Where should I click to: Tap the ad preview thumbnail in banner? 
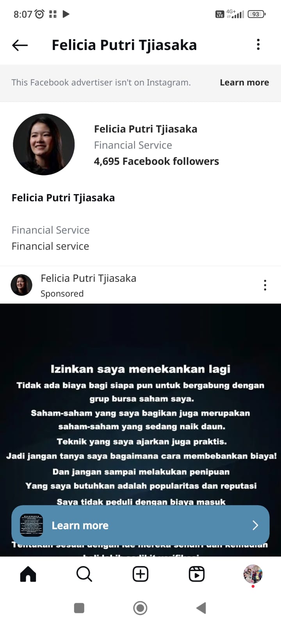pyautogui.click(x=31, y=525)
